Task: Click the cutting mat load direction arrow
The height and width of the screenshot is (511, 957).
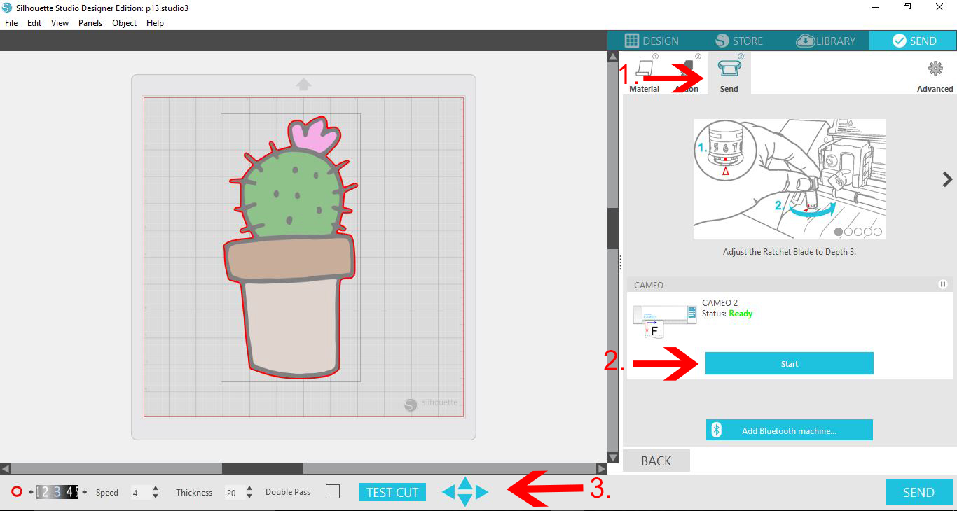Action: point(303,85)
